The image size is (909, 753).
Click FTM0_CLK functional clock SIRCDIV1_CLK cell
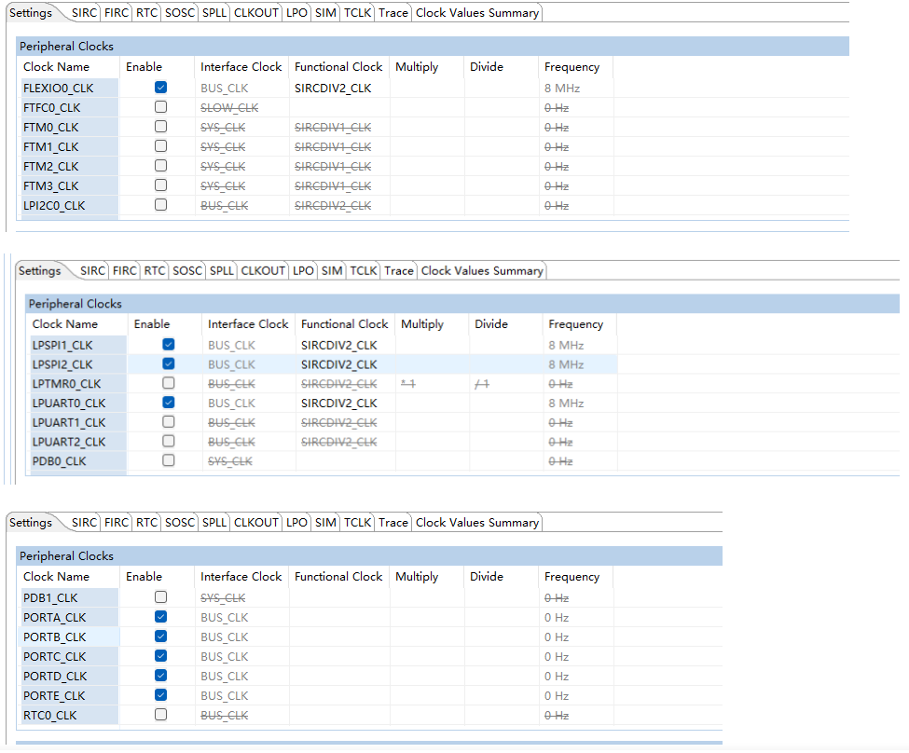click(x=339, y=128)
